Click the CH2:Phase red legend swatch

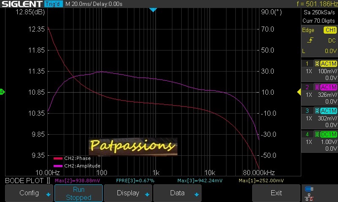tap(57, 159)
